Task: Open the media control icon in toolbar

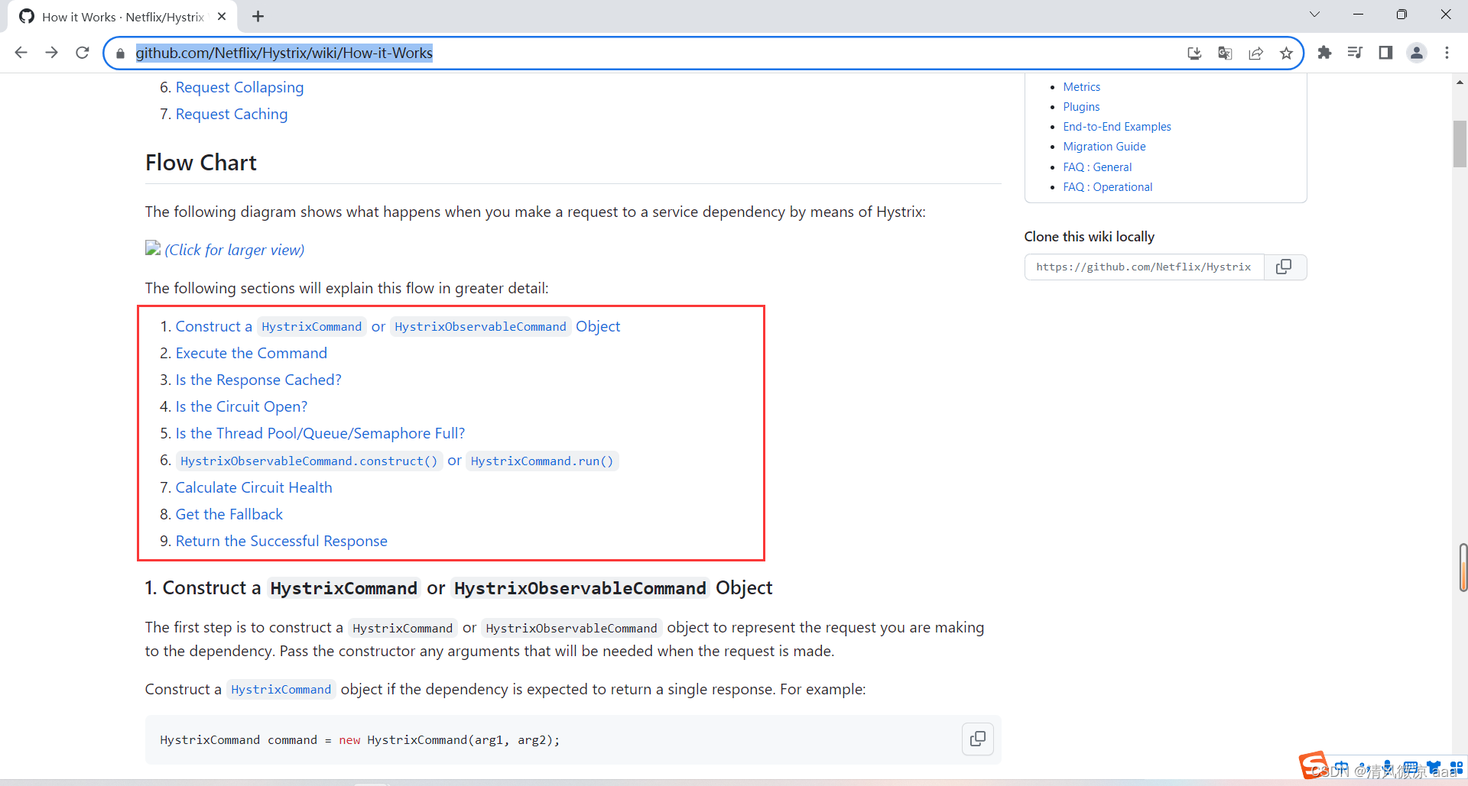Action: (1355, 53)
